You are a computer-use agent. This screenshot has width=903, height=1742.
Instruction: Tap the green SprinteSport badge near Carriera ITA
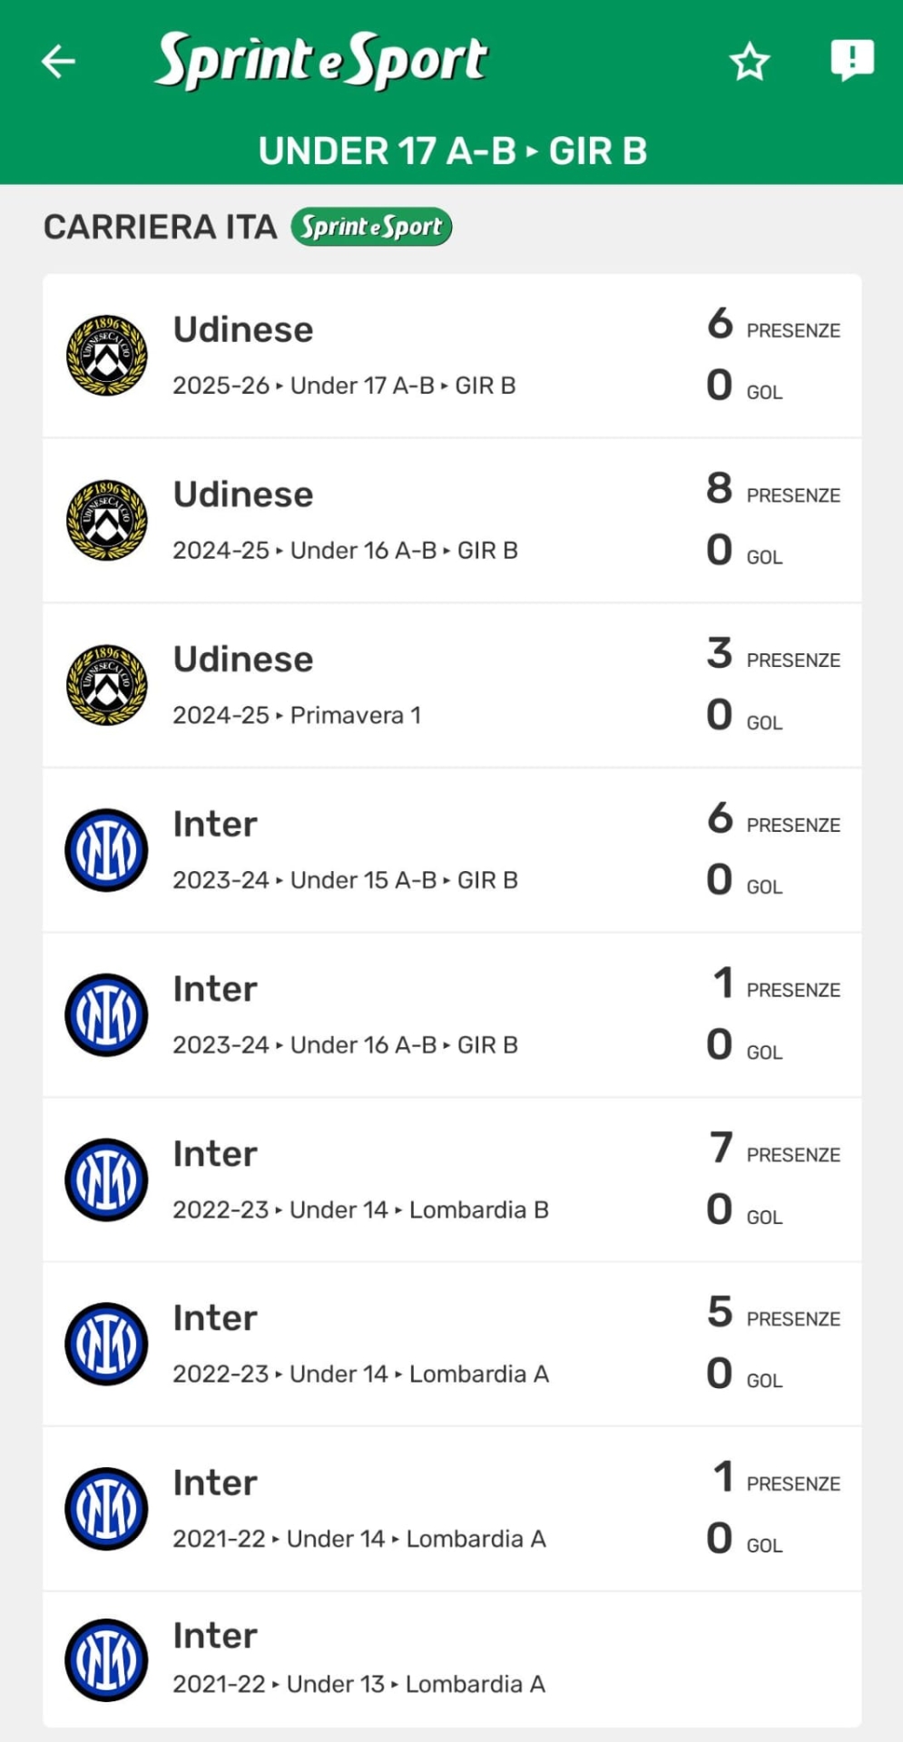(x=371, y=227)
